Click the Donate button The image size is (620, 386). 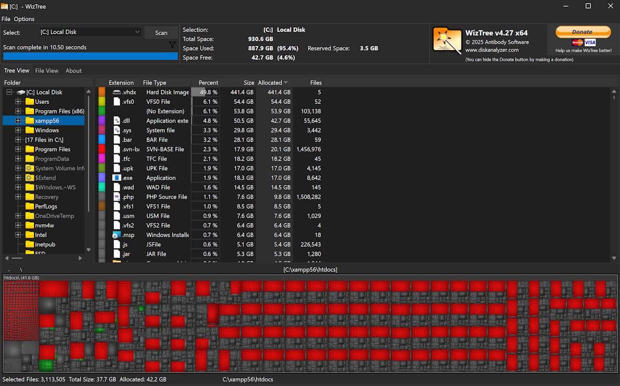[x=583, y=32]
